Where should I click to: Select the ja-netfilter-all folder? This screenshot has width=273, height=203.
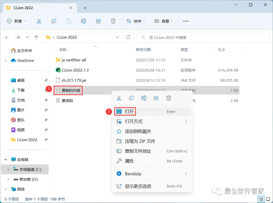74,60
